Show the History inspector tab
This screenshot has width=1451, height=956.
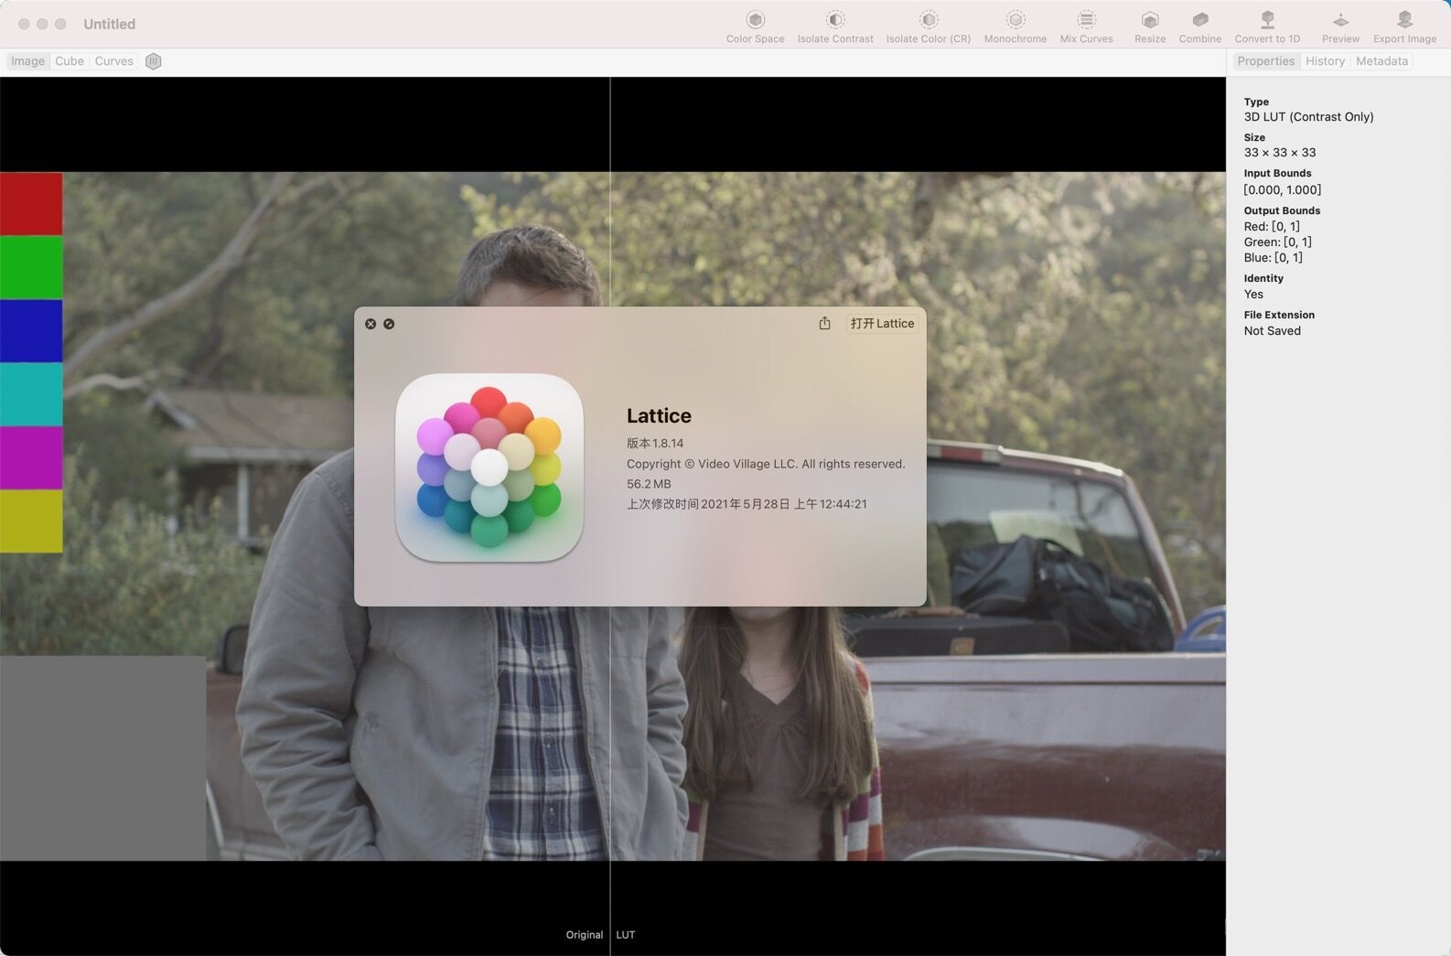(1325, 61)
